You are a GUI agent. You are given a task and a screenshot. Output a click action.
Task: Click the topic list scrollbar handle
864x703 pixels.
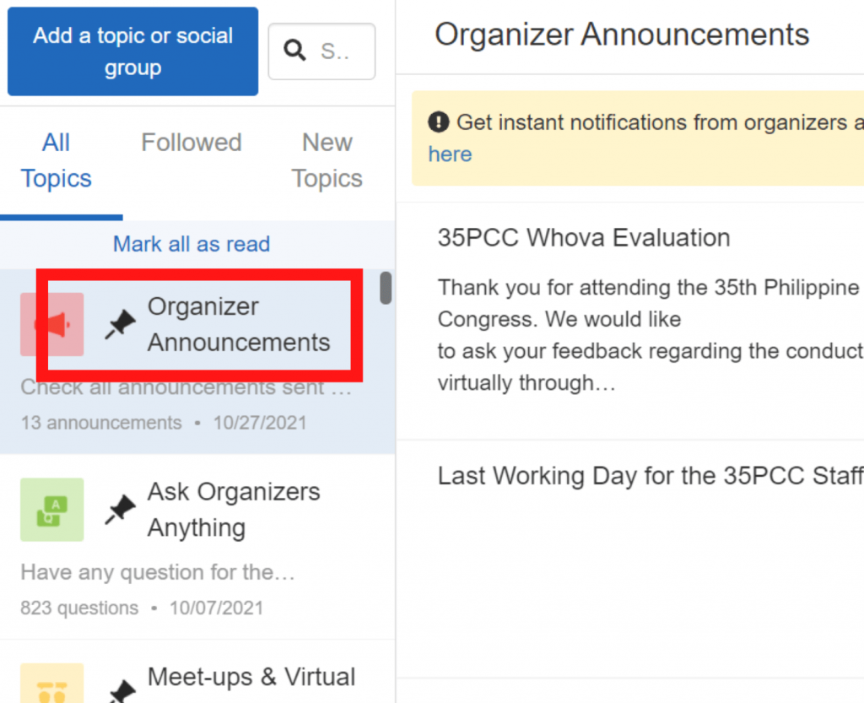pos(386,287)
